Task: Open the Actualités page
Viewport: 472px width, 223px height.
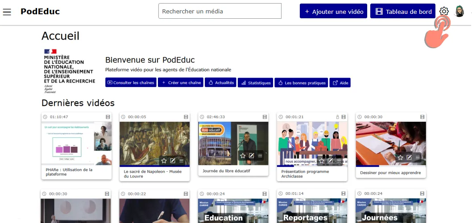Action: click(x=220, y=83)
